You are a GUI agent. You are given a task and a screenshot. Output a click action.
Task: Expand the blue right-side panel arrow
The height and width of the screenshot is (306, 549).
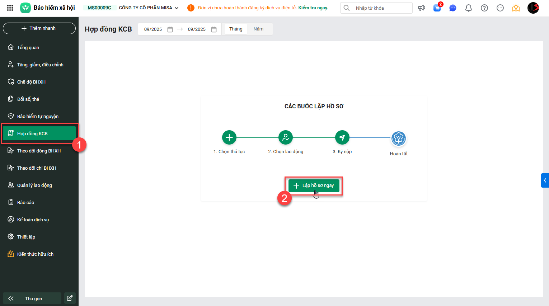click(x=545, y=180)
